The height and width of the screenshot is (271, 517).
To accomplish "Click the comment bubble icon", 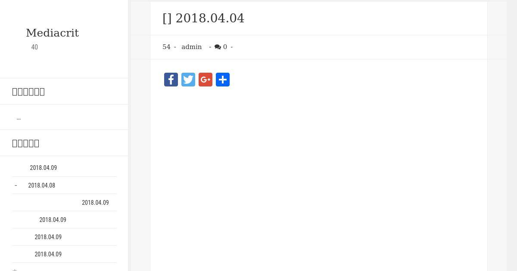I will [218, 47].
